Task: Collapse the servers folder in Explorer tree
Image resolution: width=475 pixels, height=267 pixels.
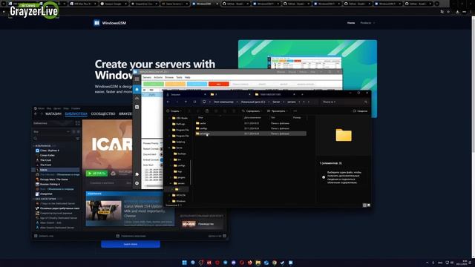Action: tap(171, 183)
